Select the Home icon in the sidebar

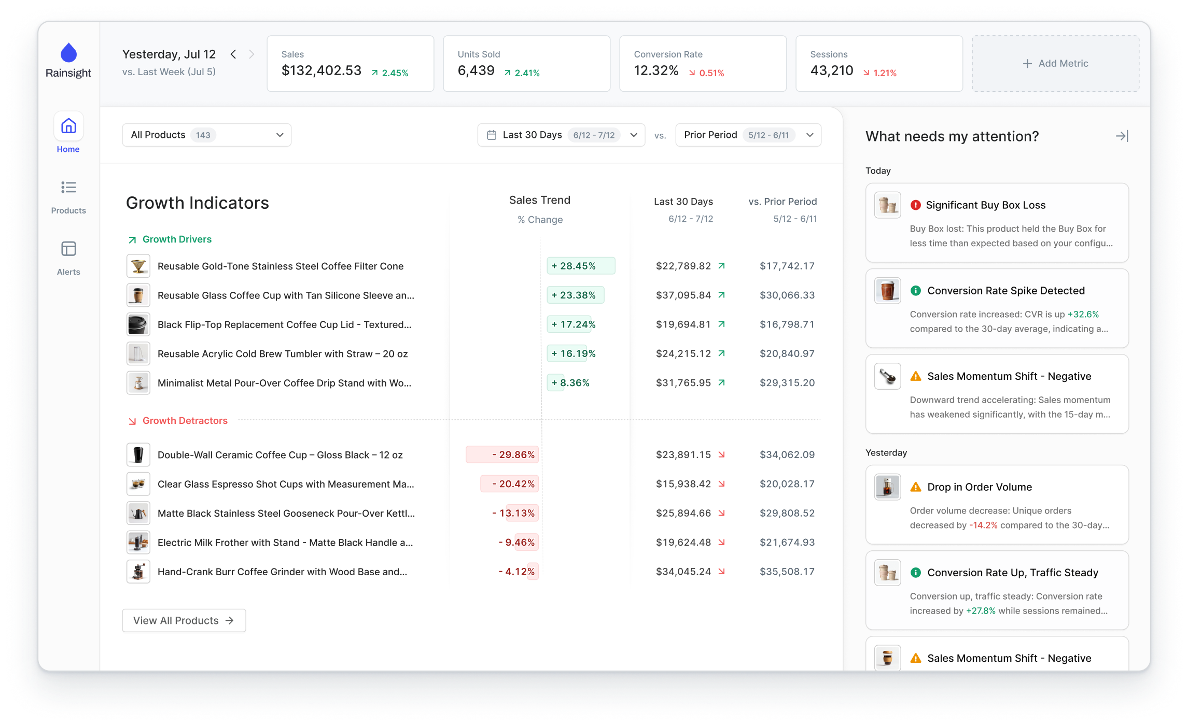click(x=68, y=125)
